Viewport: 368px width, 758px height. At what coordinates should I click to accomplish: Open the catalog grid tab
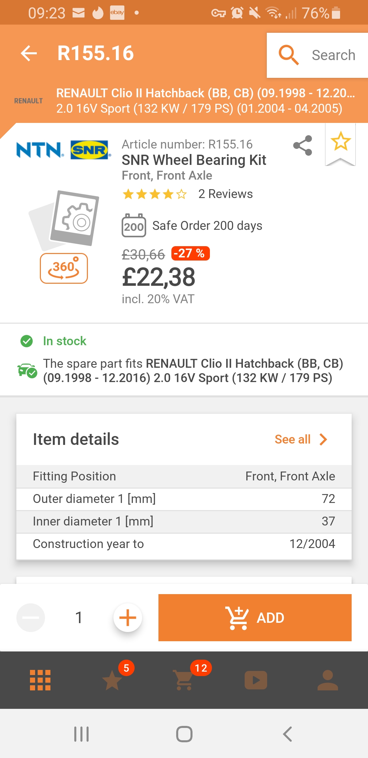(40, 680)
